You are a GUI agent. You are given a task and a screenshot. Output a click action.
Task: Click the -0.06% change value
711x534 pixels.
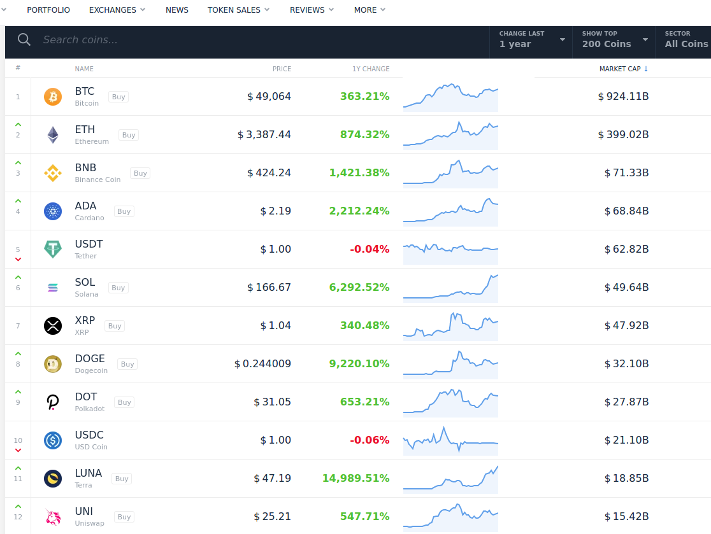370,440
